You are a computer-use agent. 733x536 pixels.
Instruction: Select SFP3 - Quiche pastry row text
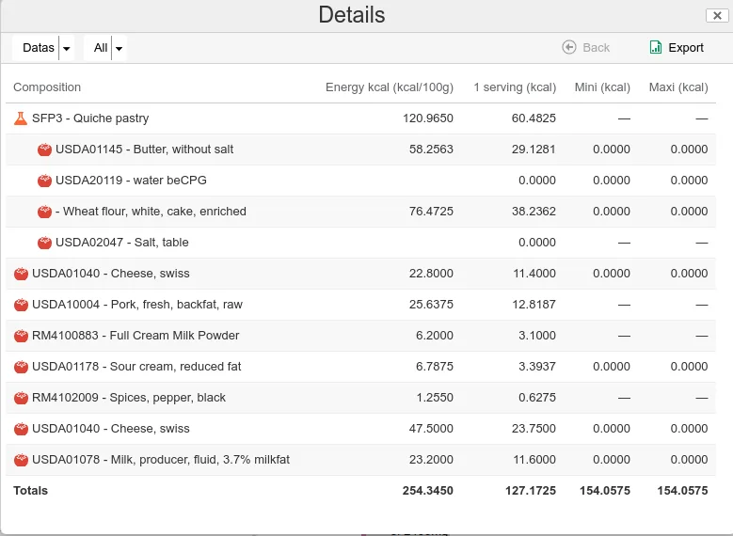coord(90,118)
